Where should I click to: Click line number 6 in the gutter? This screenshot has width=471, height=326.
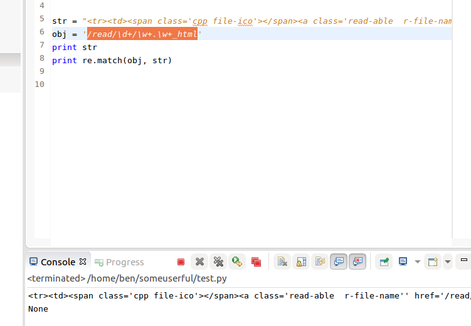42,32
